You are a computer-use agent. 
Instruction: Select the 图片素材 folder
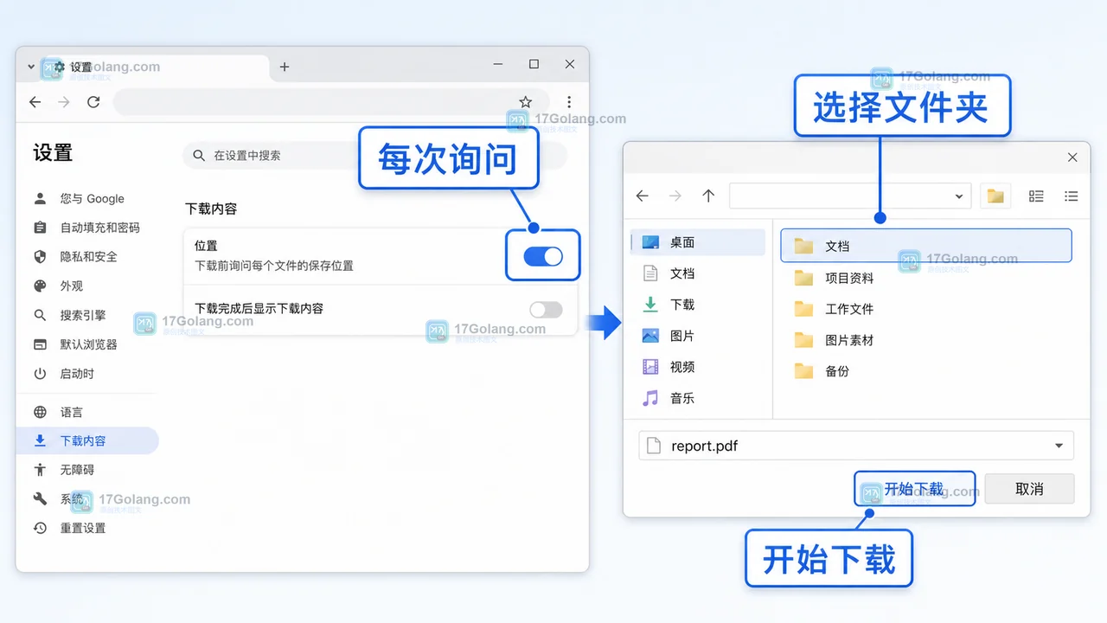926,340
